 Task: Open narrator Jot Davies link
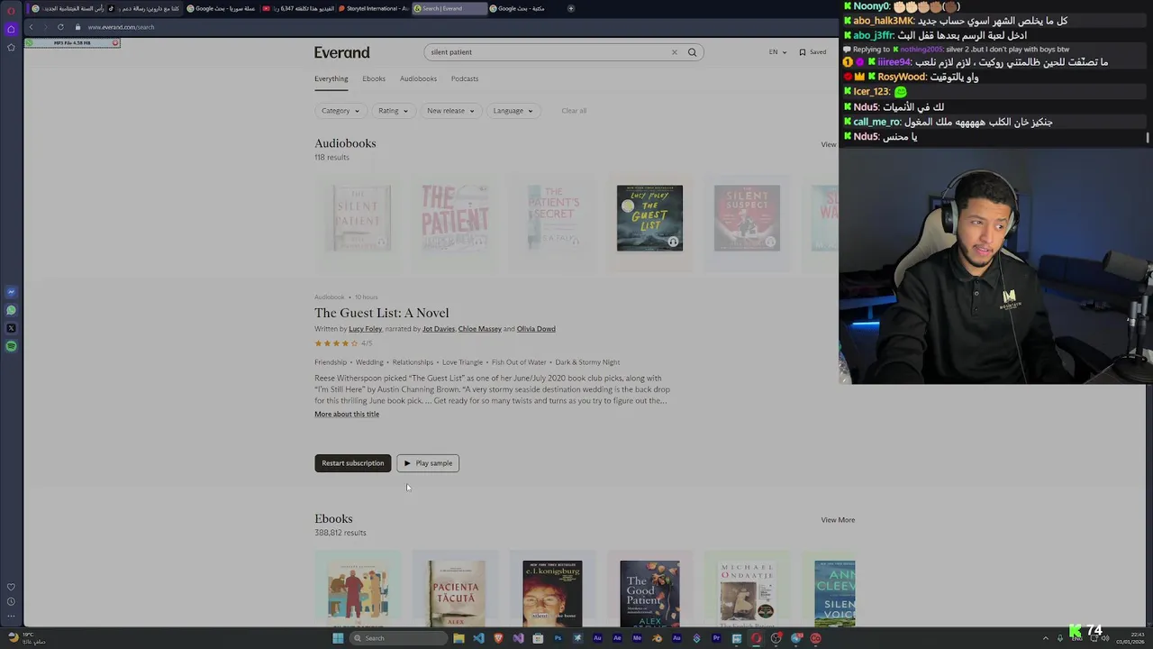[439, 329]
